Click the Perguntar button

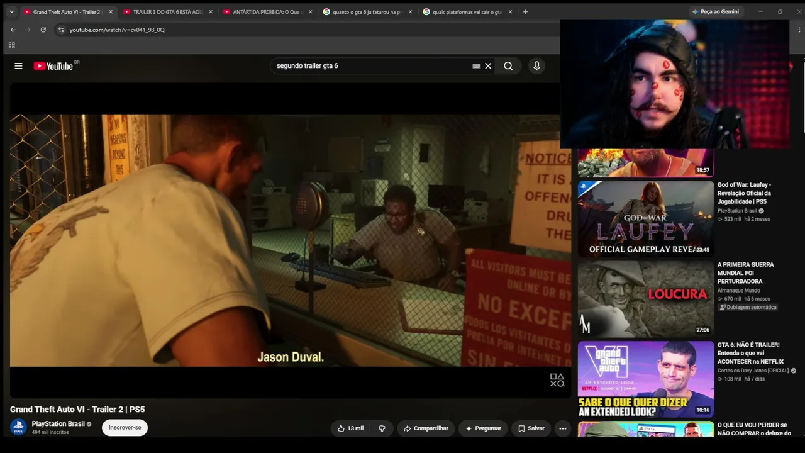tap(483, 428)
